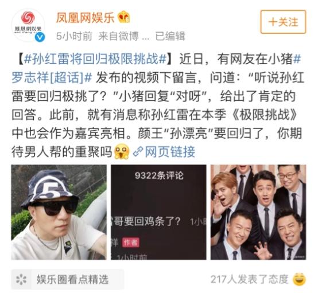Click the 5小时前 post timestamp
The height and width of the screenshot is (293, 318).
74,36
